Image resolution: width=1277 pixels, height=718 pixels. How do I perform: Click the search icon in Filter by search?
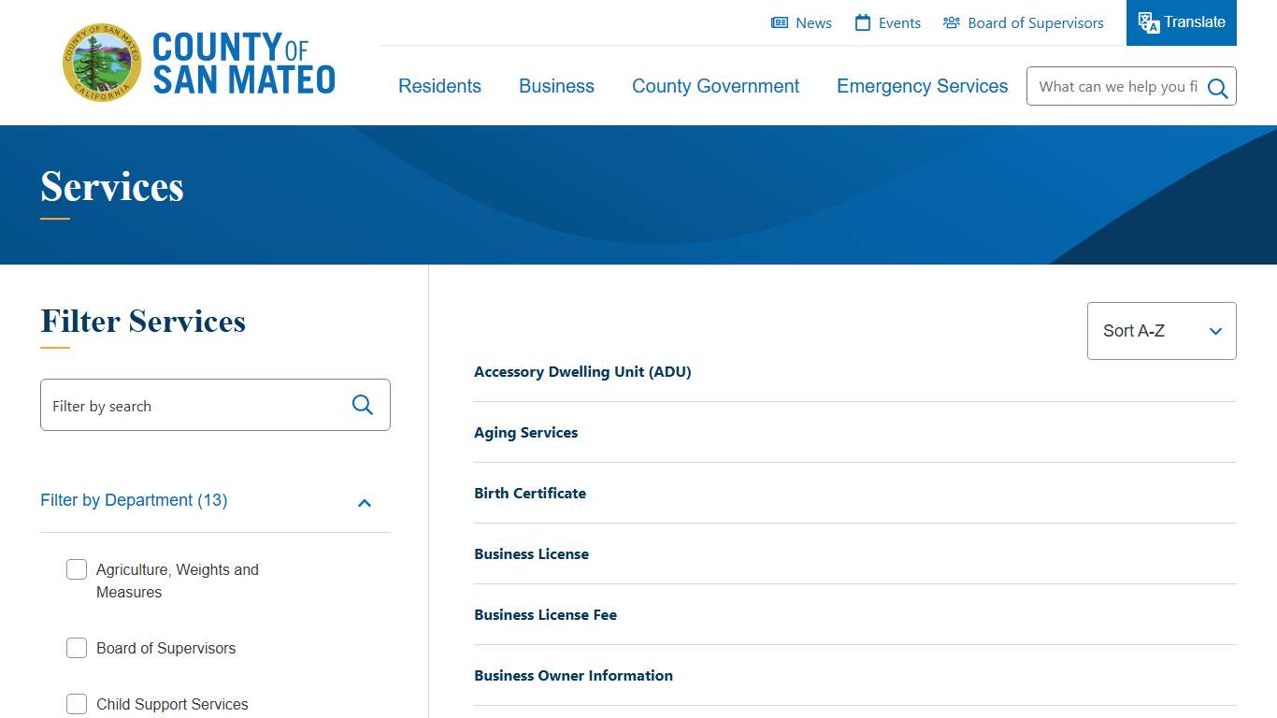(x=363, y=405)
